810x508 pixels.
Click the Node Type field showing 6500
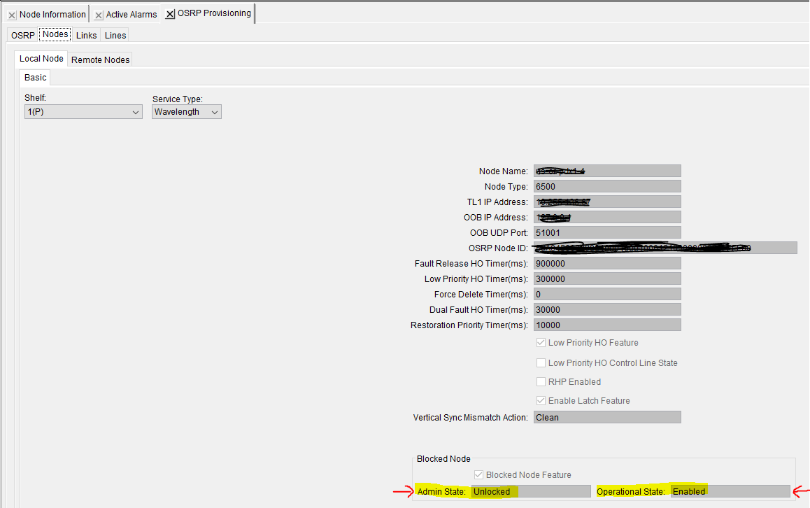click(607, 187)
